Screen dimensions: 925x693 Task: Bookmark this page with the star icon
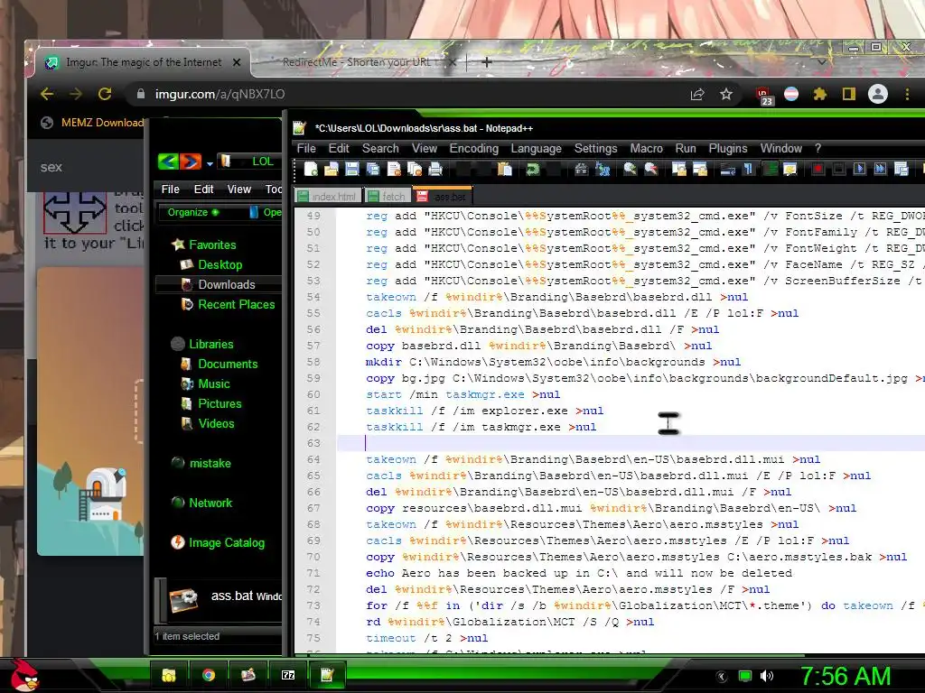pos(726,94)
